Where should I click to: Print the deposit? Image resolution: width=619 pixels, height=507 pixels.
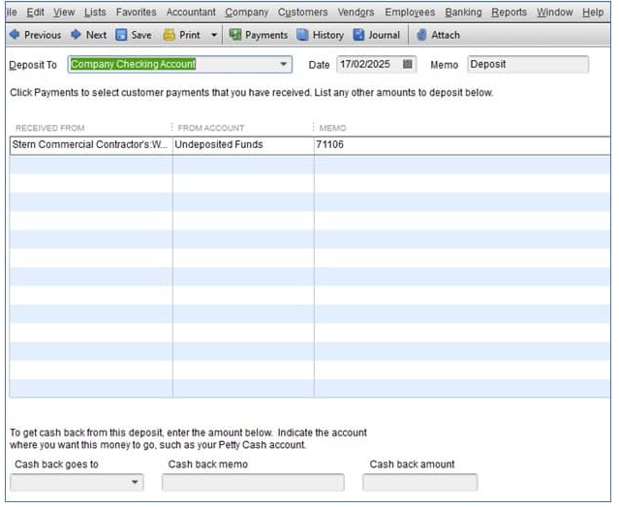[x=182, y=35]
